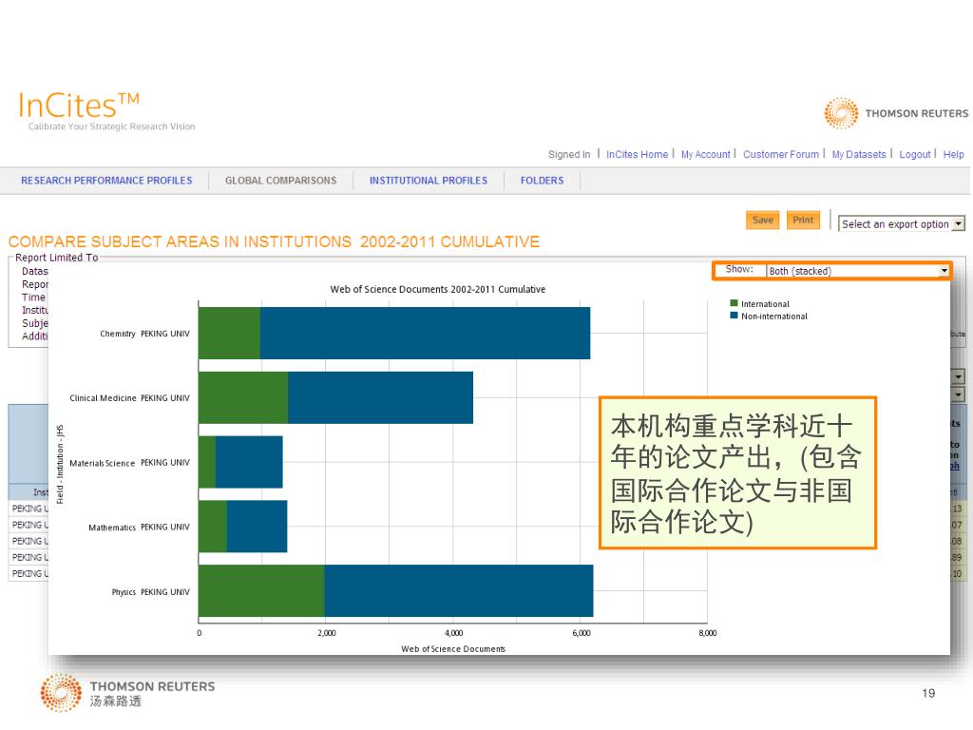Click the 'Mathematics PEKING UNIV' axis label
Viewport: 973px width, 730px height.
click(x=139, y=528)
